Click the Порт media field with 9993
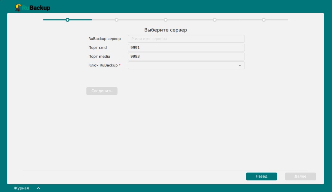The width and height of the screenshot is (332, 192). point(186,57)
